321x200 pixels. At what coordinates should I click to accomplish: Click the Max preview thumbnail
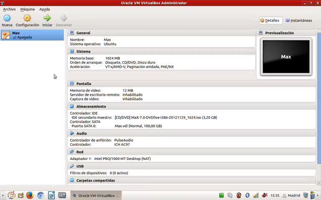pos(286,57)
